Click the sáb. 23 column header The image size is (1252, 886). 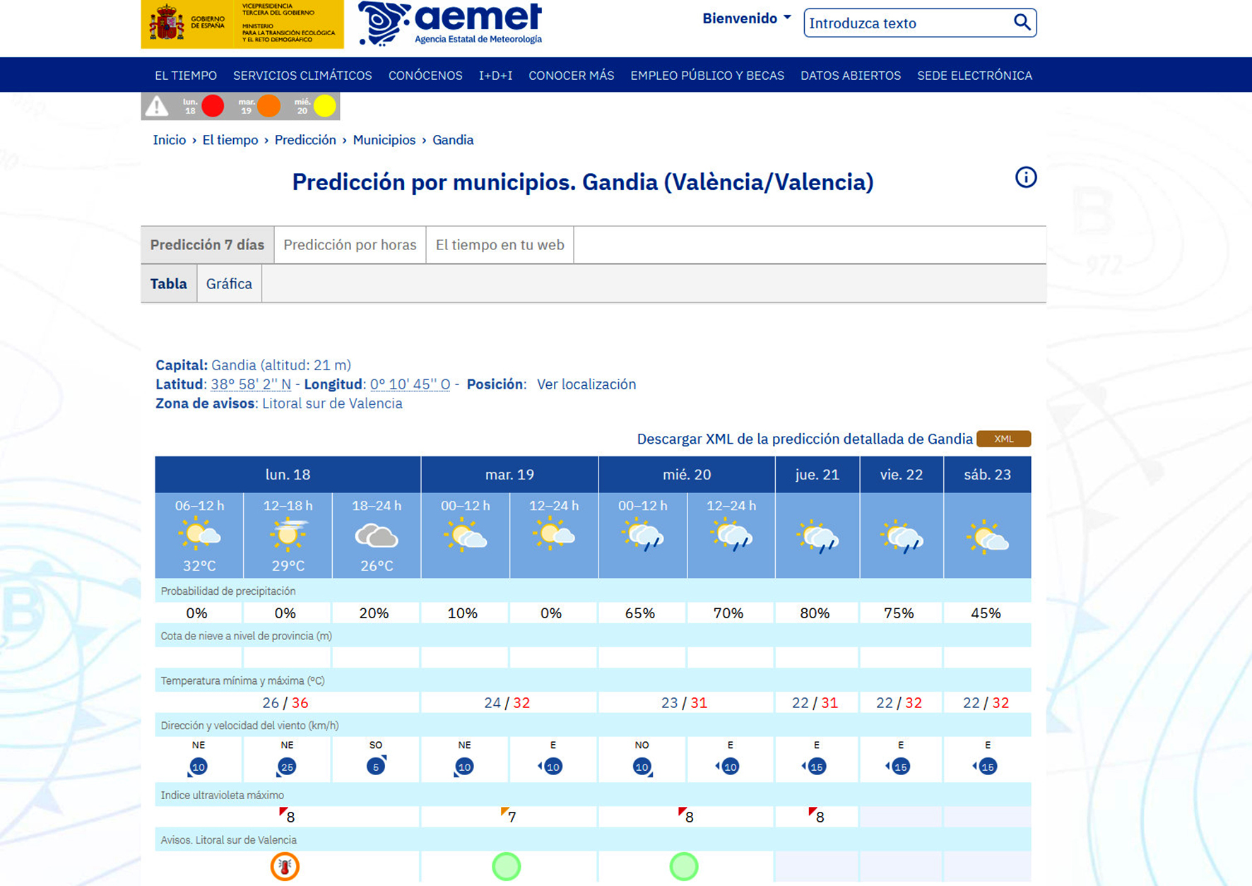(987, 475)
